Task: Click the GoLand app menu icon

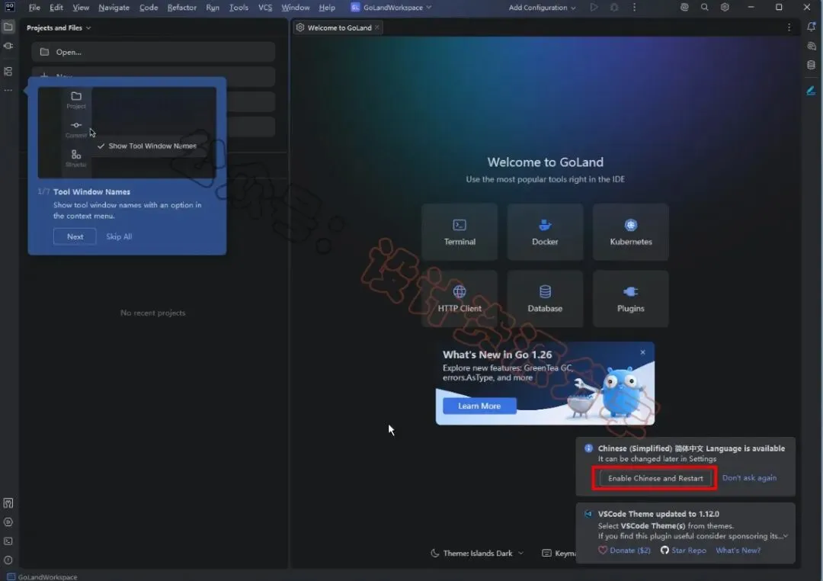Action: click(x=9, y=8)
